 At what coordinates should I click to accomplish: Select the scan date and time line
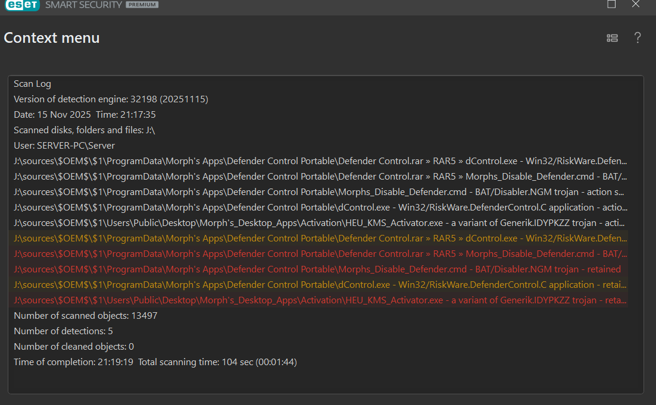[85, 114]
